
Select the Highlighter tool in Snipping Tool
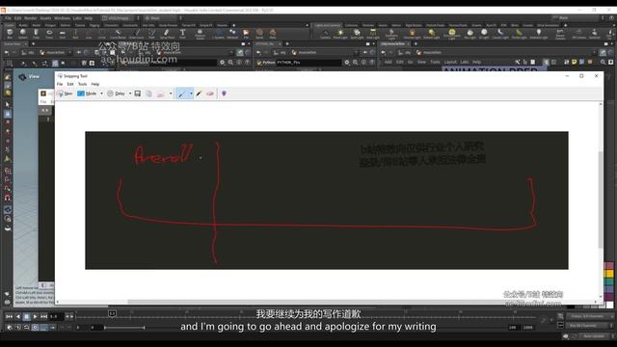200,93
